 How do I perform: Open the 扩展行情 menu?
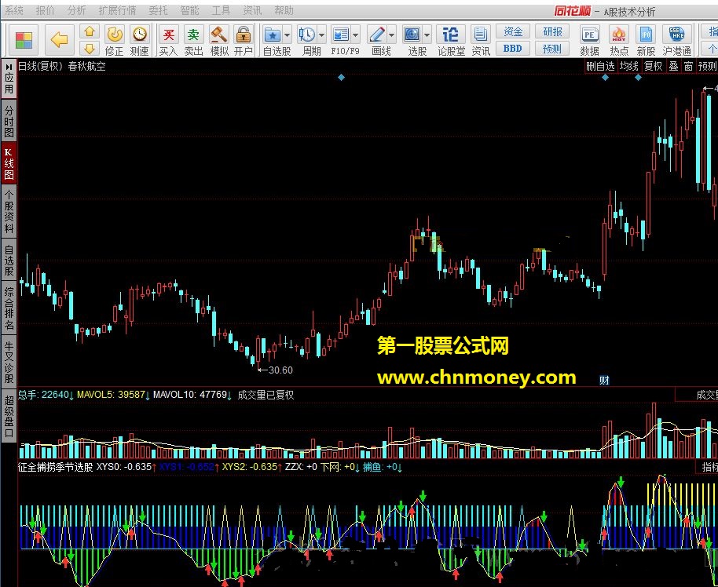pyautogui.click(x=117, y=10)
